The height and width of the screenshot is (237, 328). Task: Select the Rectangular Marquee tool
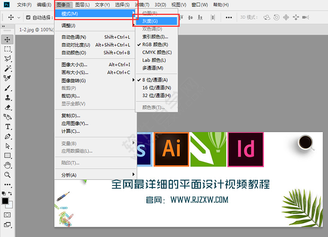(7, 49)
